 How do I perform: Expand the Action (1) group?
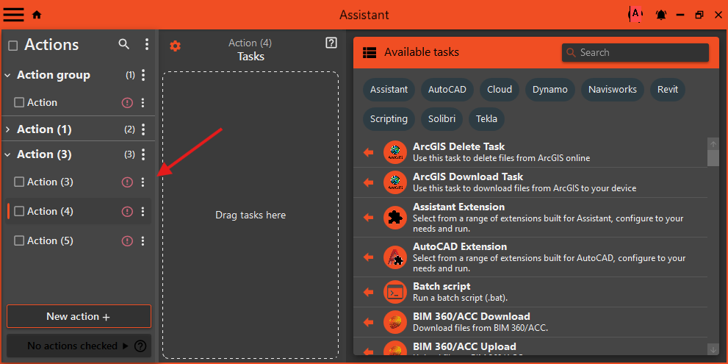(8, 129)
